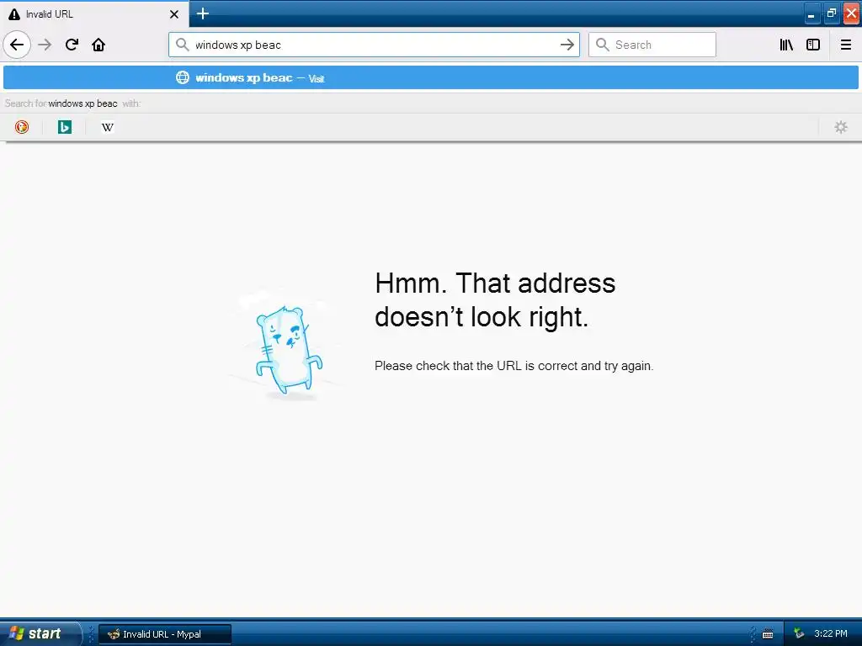Open a new tab with plus button
The height and width of the screenshot is (646, 862).
click(x=202, y=13)
